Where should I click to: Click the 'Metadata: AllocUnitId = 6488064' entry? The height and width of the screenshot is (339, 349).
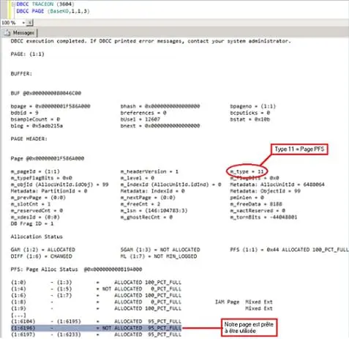[277, 185]
